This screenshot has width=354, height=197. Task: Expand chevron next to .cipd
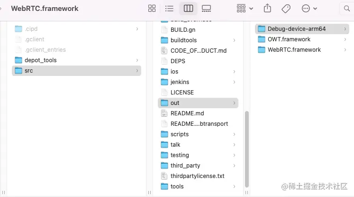[x=137, y=29]
